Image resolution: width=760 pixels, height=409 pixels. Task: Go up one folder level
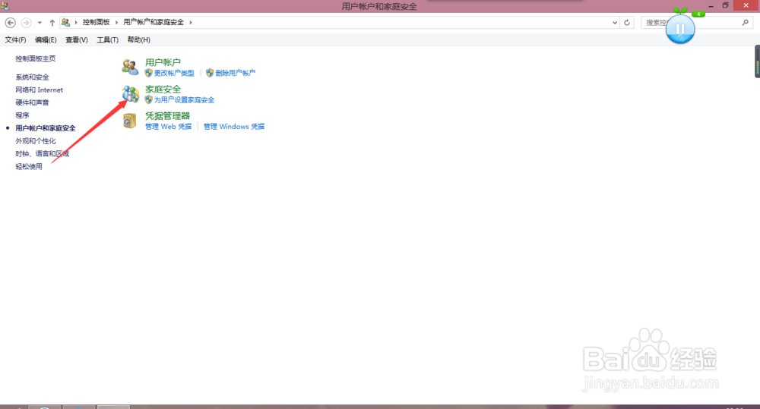(x=52, y=22)
